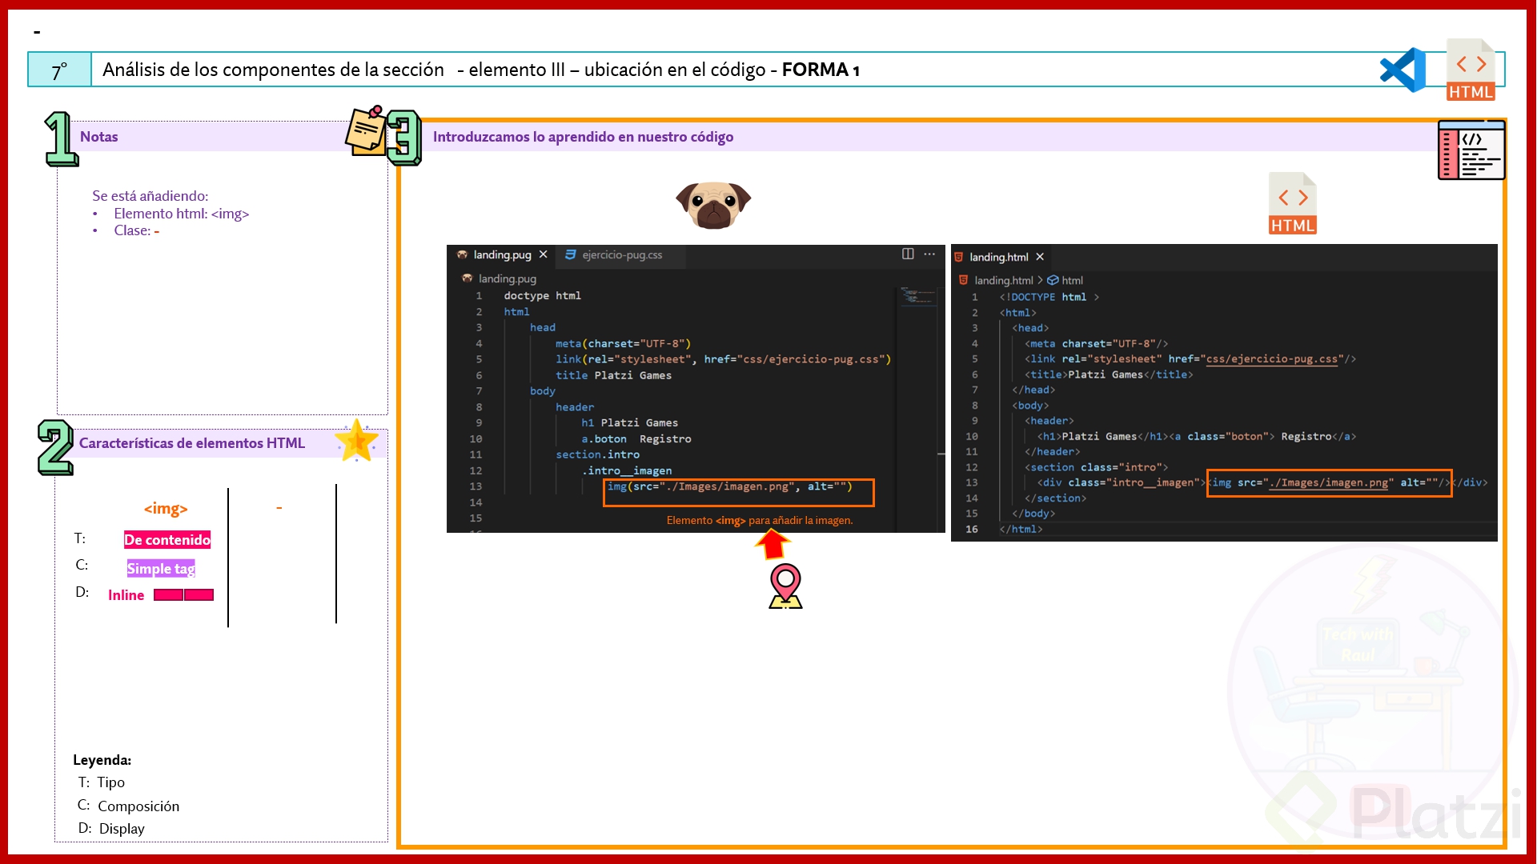Select the landing.html tab
This screenshot has height=864, width=1537.
click(x=999, y=257)
